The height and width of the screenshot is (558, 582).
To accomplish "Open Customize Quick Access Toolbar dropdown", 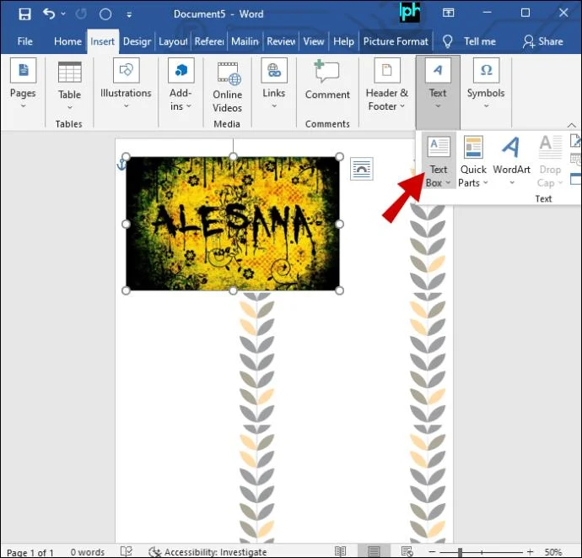I will [129, 14].
